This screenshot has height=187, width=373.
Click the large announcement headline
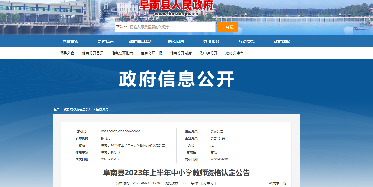176,173
